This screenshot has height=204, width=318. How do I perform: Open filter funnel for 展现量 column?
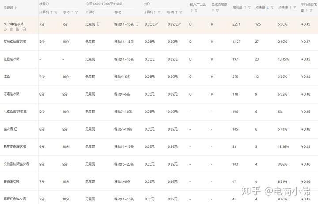tap(250, 8)
